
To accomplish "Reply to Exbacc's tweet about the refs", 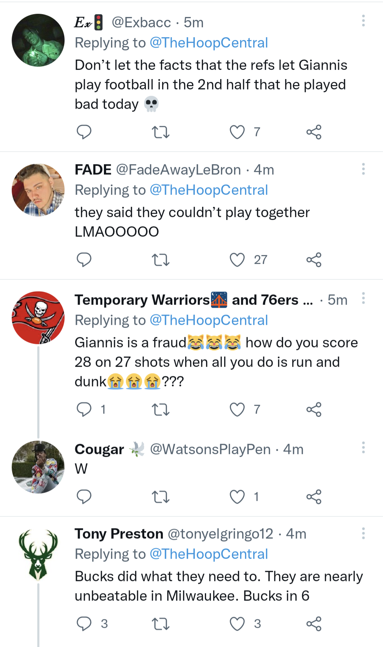I will [x=84, y=132].
